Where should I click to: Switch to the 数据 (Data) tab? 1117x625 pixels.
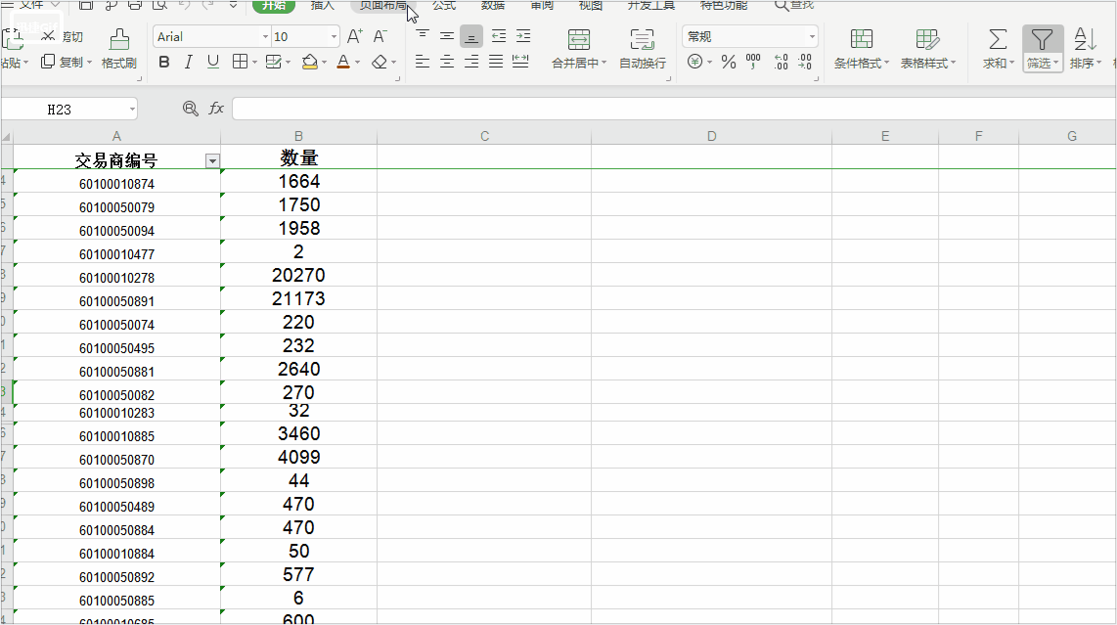click(x=492, y=6)
